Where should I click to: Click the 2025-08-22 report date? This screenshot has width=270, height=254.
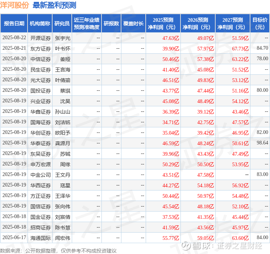(14, 37)
